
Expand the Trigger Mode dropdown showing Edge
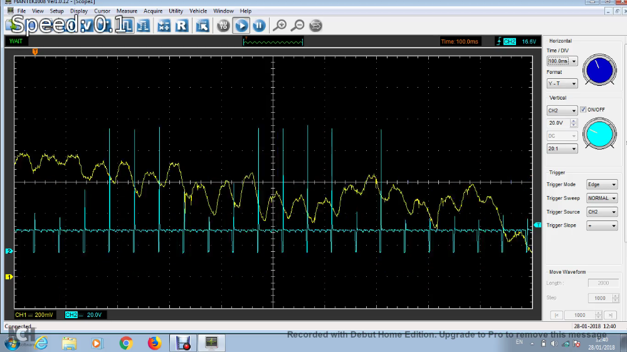pos(601,185)
